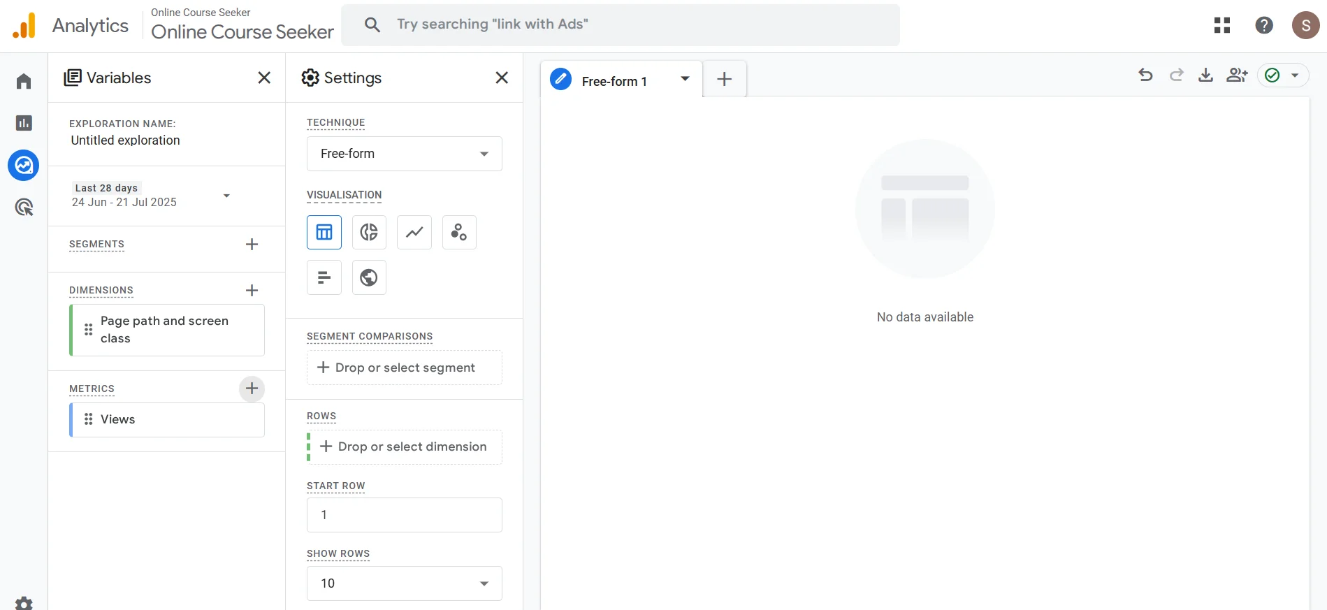Pick the bar chart visualisation
This screenshot has width=1327, height=610.
pos(324,277)
